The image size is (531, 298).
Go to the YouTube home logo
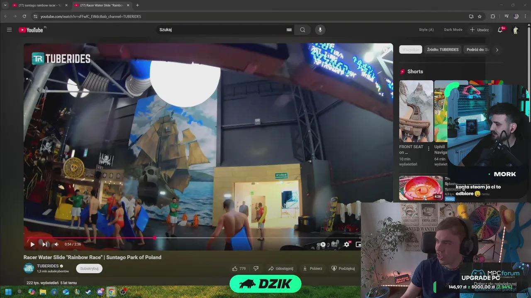coord(31,30)
